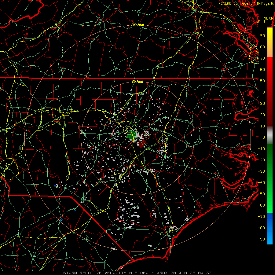
Task: Click the "-10" colorbar tick label
Action: click(x=261, y=149)
